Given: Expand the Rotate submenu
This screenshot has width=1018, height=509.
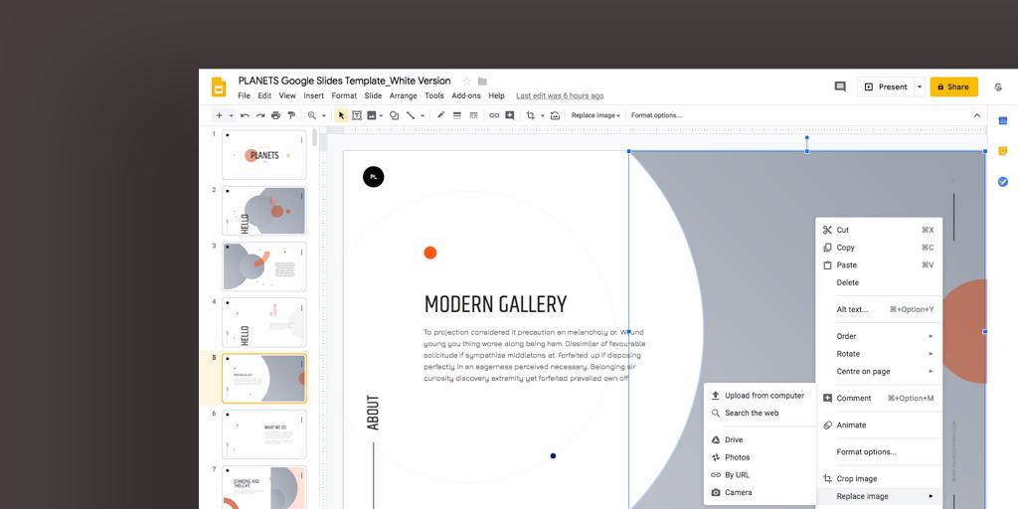Looking at the screenshot, I should (x=879, y=354).
